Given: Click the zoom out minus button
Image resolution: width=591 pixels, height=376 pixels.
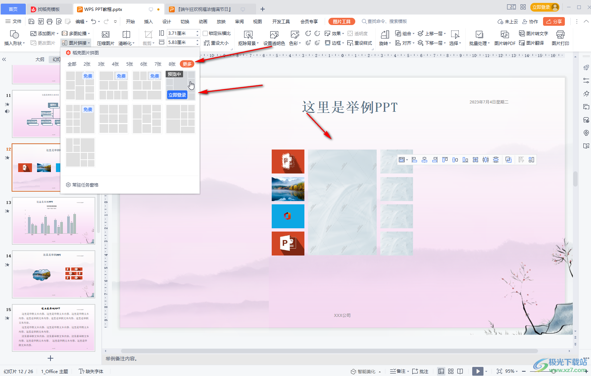Looking at the screenshot, I should point(524,371).
